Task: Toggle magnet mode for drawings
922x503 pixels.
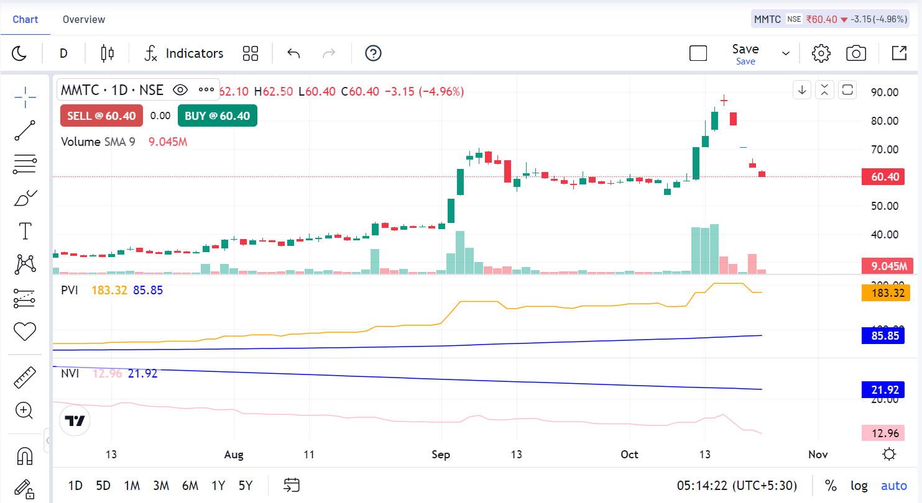Action: point(25,456)
